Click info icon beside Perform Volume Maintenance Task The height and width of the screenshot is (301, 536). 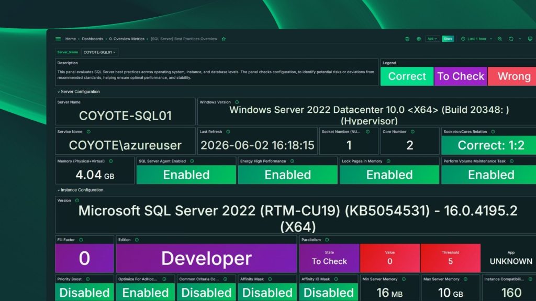point(512,161)
